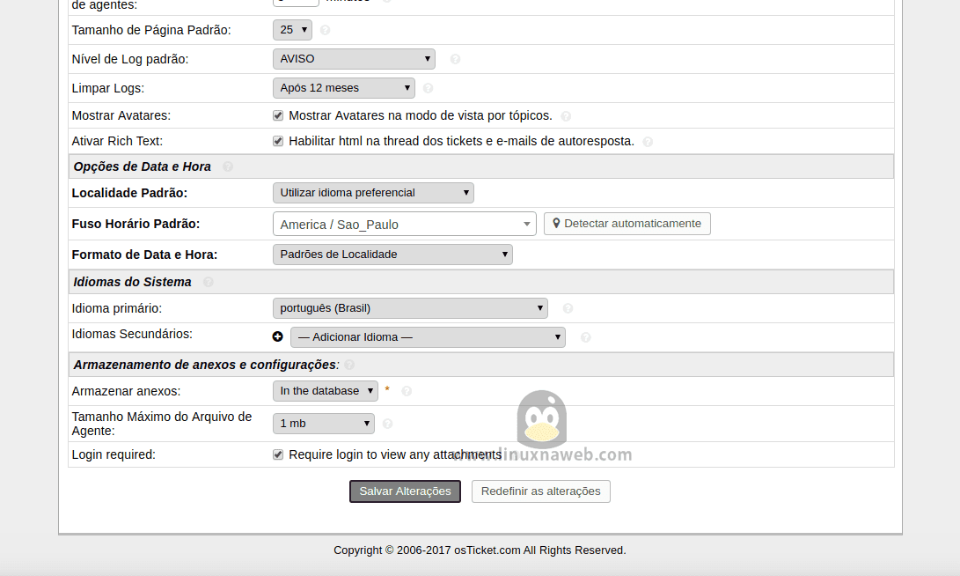Click help icon next to Limpar Logs
This screenshot has width=960, height=576.
point(429,88)
